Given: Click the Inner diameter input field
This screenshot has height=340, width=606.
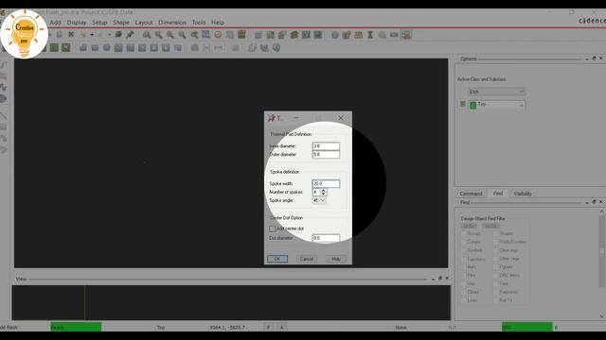Looking at the screenshot, I should tap(326, 146).
